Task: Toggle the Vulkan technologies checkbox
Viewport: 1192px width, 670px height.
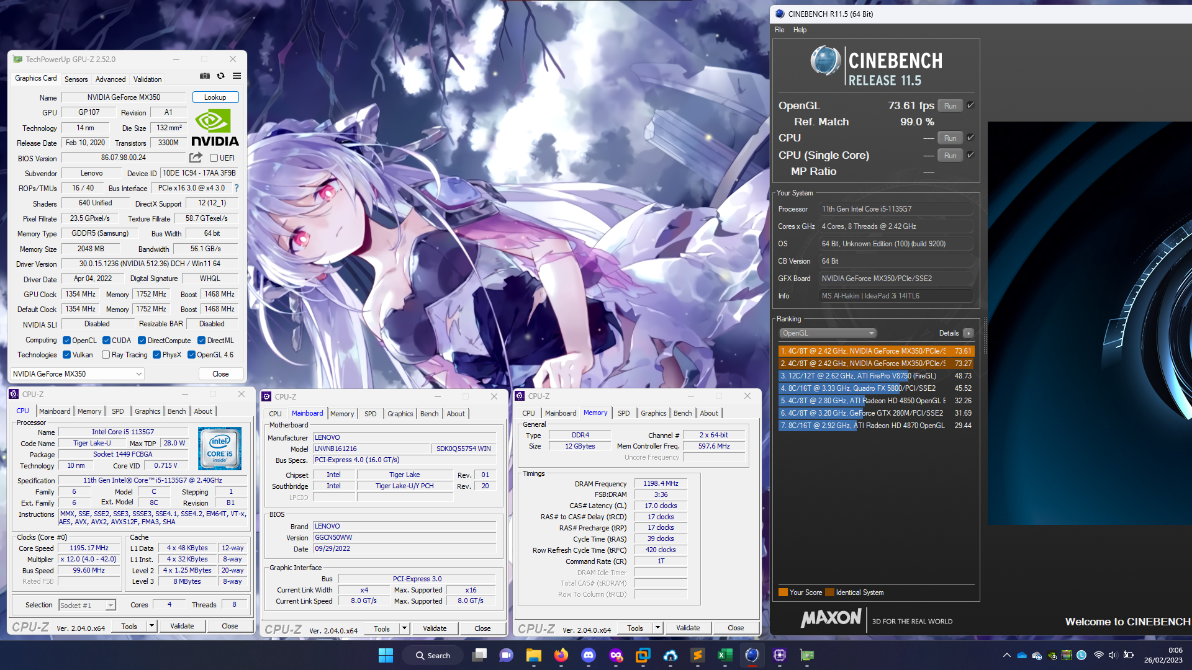Action: pyautogui.click(x=66, y=355)
